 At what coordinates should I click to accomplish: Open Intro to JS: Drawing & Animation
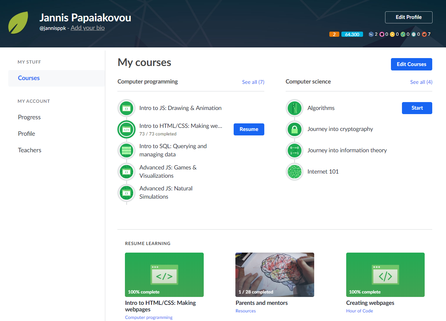coord(180,108)
